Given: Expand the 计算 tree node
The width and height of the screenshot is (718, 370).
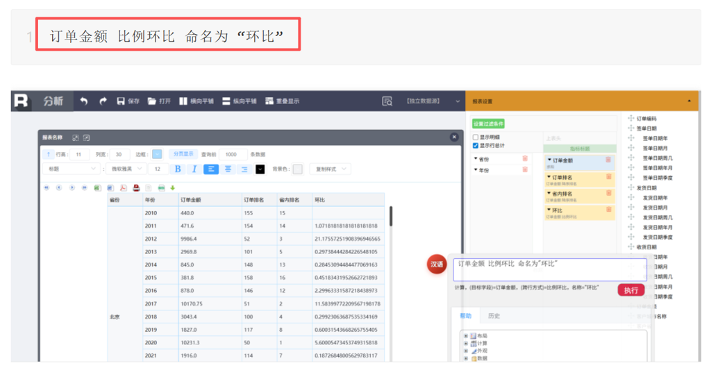Looking at the screenshot, I should (x=467, y=344).
